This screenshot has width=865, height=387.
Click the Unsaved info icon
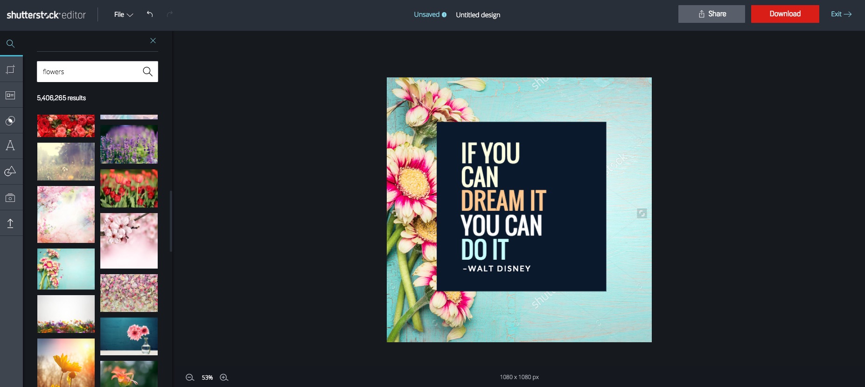pos(444,15)
